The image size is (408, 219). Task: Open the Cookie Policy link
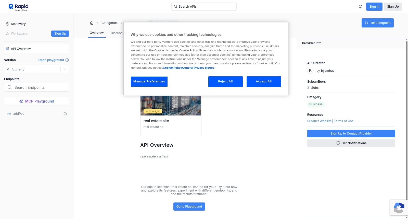click(x=172, y=68)
